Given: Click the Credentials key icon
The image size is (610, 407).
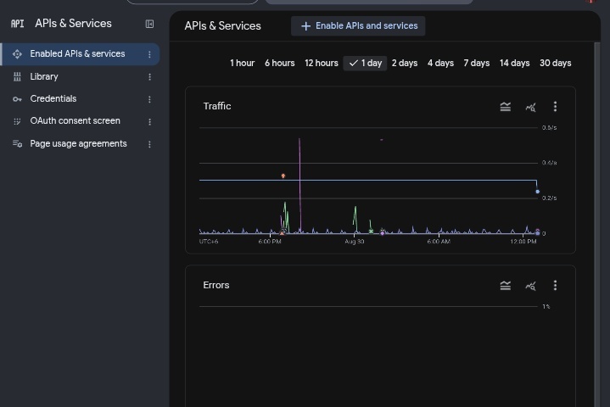Looking at the screenshot, I should pos(17,99).
